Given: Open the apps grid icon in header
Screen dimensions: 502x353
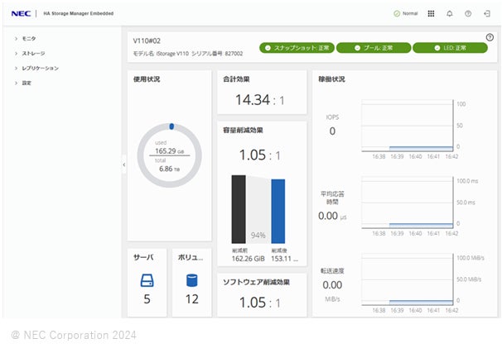Looking at the screenshot, I should tap(431, 13).
